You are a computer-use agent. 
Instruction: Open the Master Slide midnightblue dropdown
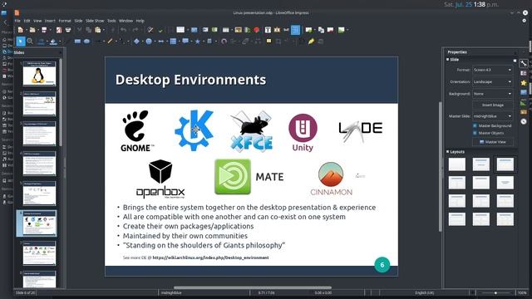(493, 116)
